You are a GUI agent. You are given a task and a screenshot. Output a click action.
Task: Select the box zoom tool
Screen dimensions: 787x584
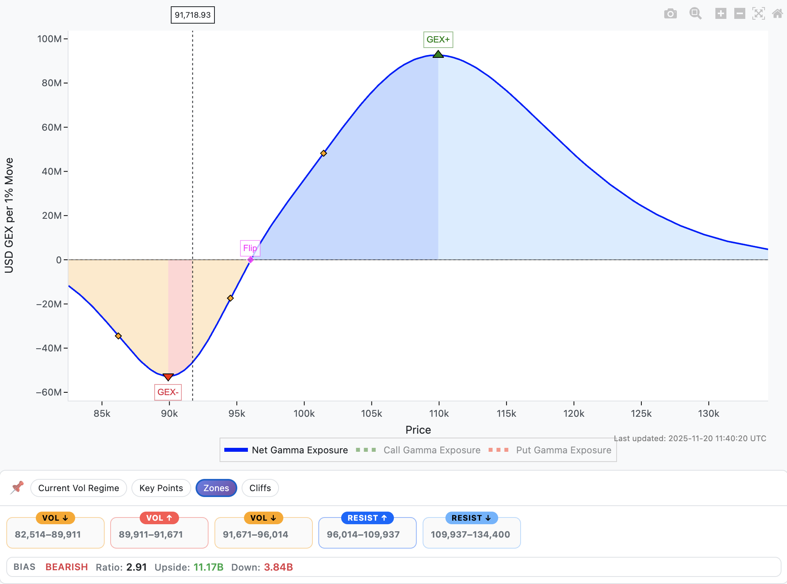pyautogui.click(x=695, y=13)
